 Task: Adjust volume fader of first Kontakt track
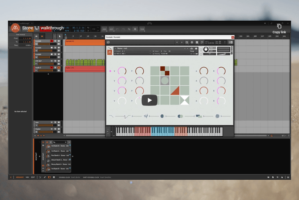click(47, 44)
